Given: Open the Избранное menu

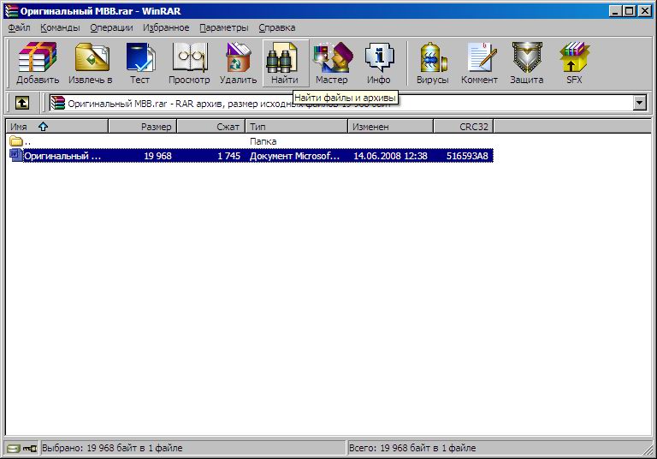Looking at the screenshot, I should (166, 27).
